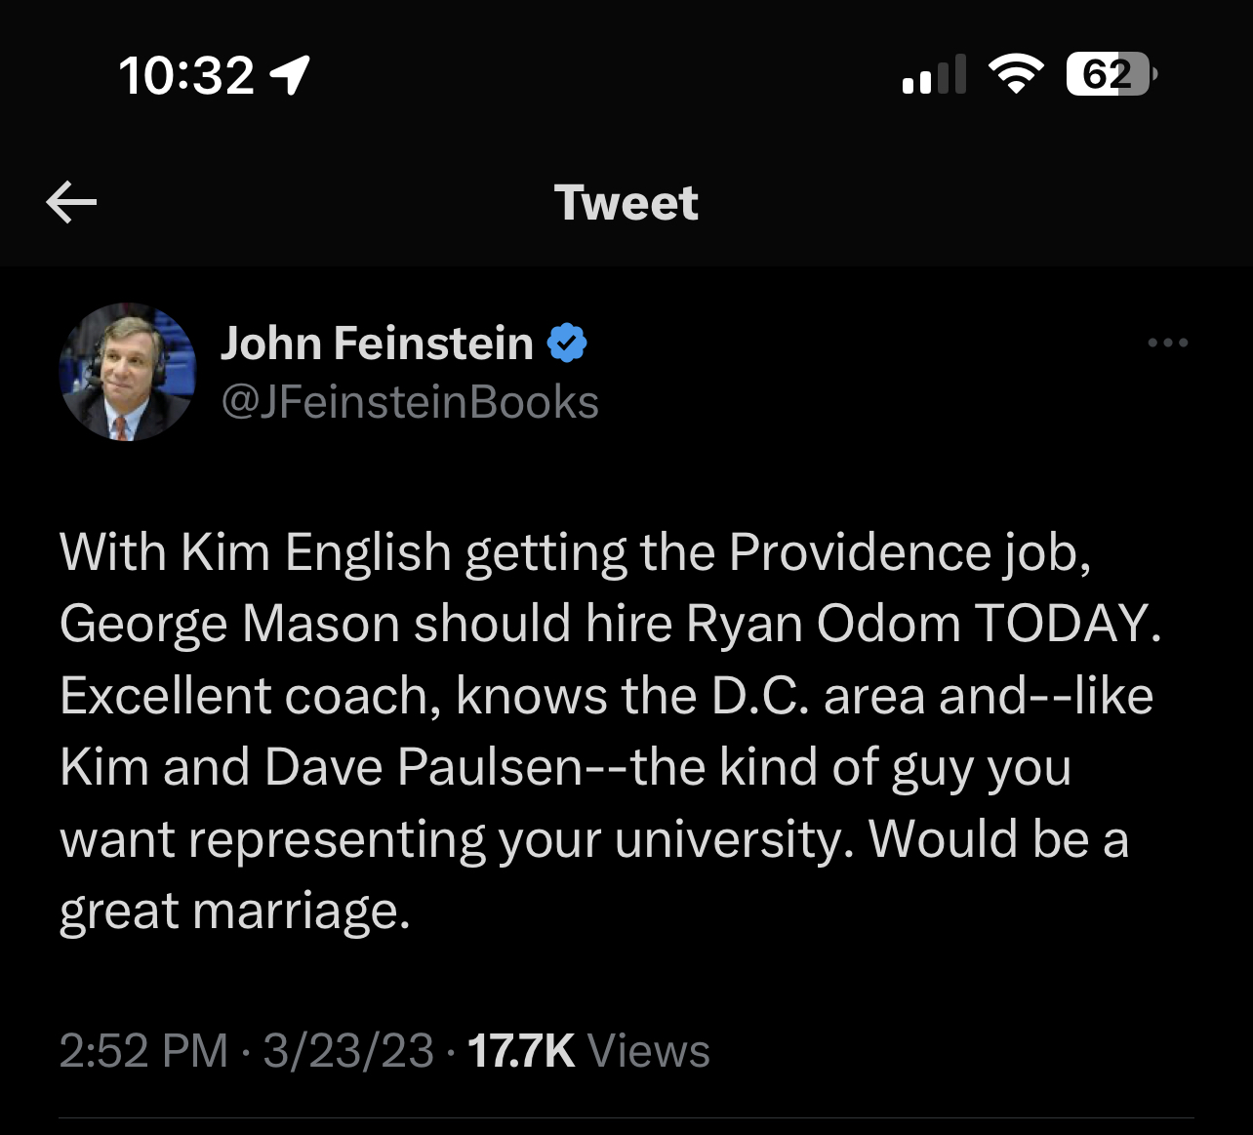Tap the Wi-Fi status icon
This screenshot has height=1135, width=1253.
pyautogui.click(x=1016, y=74)
